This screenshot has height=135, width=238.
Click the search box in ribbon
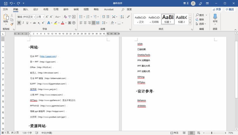pyautogui.click(x=127, y=9)
